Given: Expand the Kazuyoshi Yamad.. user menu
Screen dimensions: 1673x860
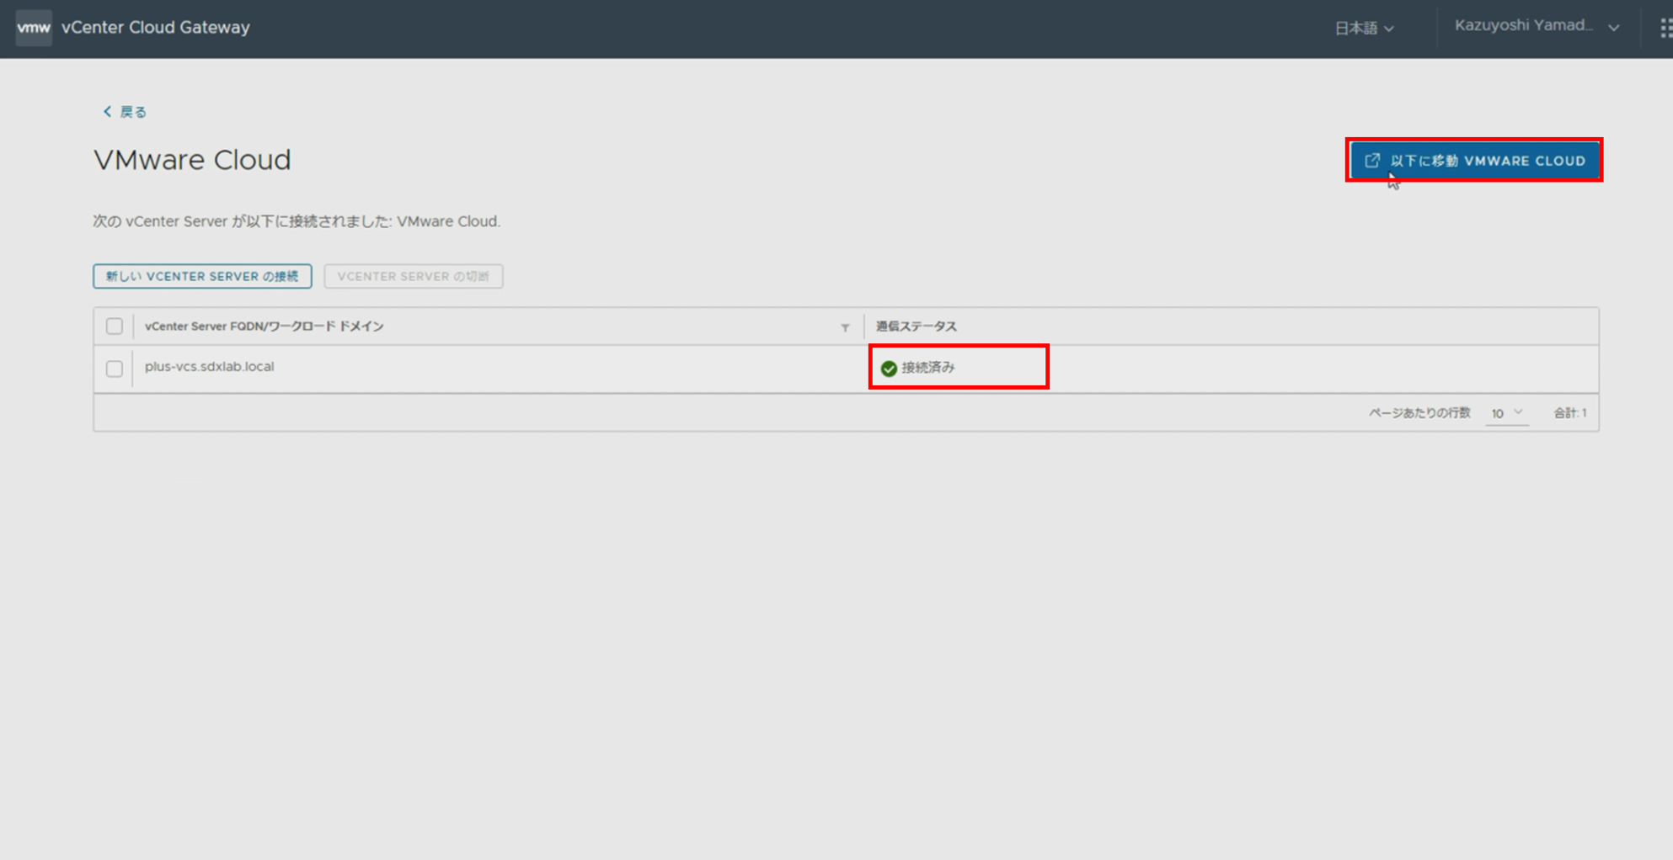Looking at the screenshot, I should click(1537, 26).
